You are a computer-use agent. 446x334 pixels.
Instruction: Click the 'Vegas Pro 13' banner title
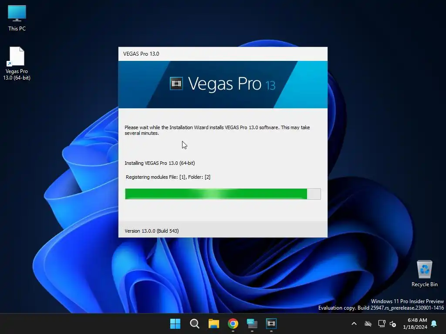click(x=232, y=84)
